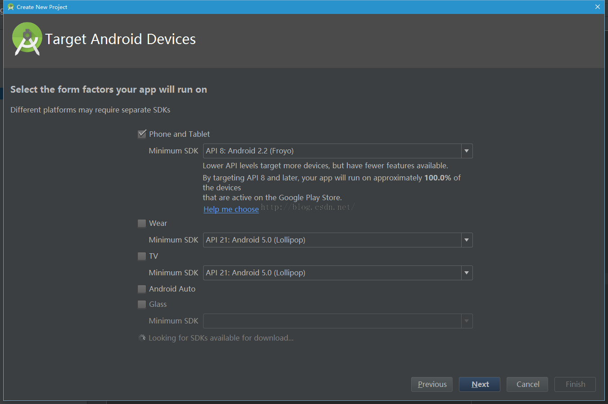Tick the Glass checkbox
The height and width of the screenshot is (404, 608).
pos(142,304)
